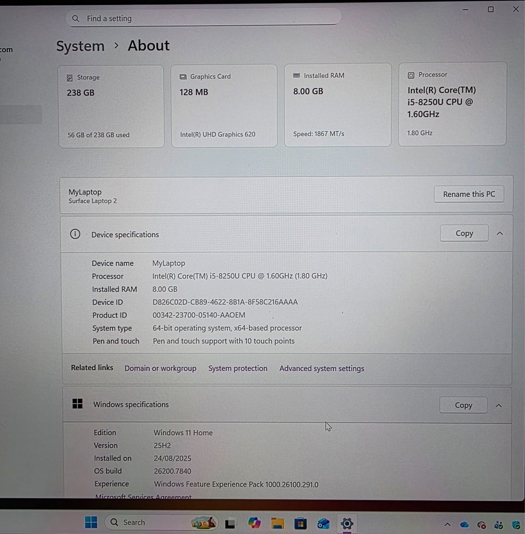Click the Storage icon on the Storage card
Image resolution: width=525 pixels, height=534 pixels.
[69, 77]
